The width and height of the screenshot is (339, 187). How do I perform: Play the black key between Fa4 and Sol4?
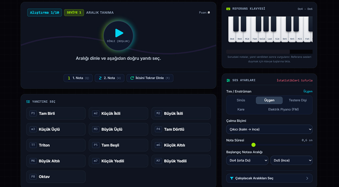click(x=258, y=24)
